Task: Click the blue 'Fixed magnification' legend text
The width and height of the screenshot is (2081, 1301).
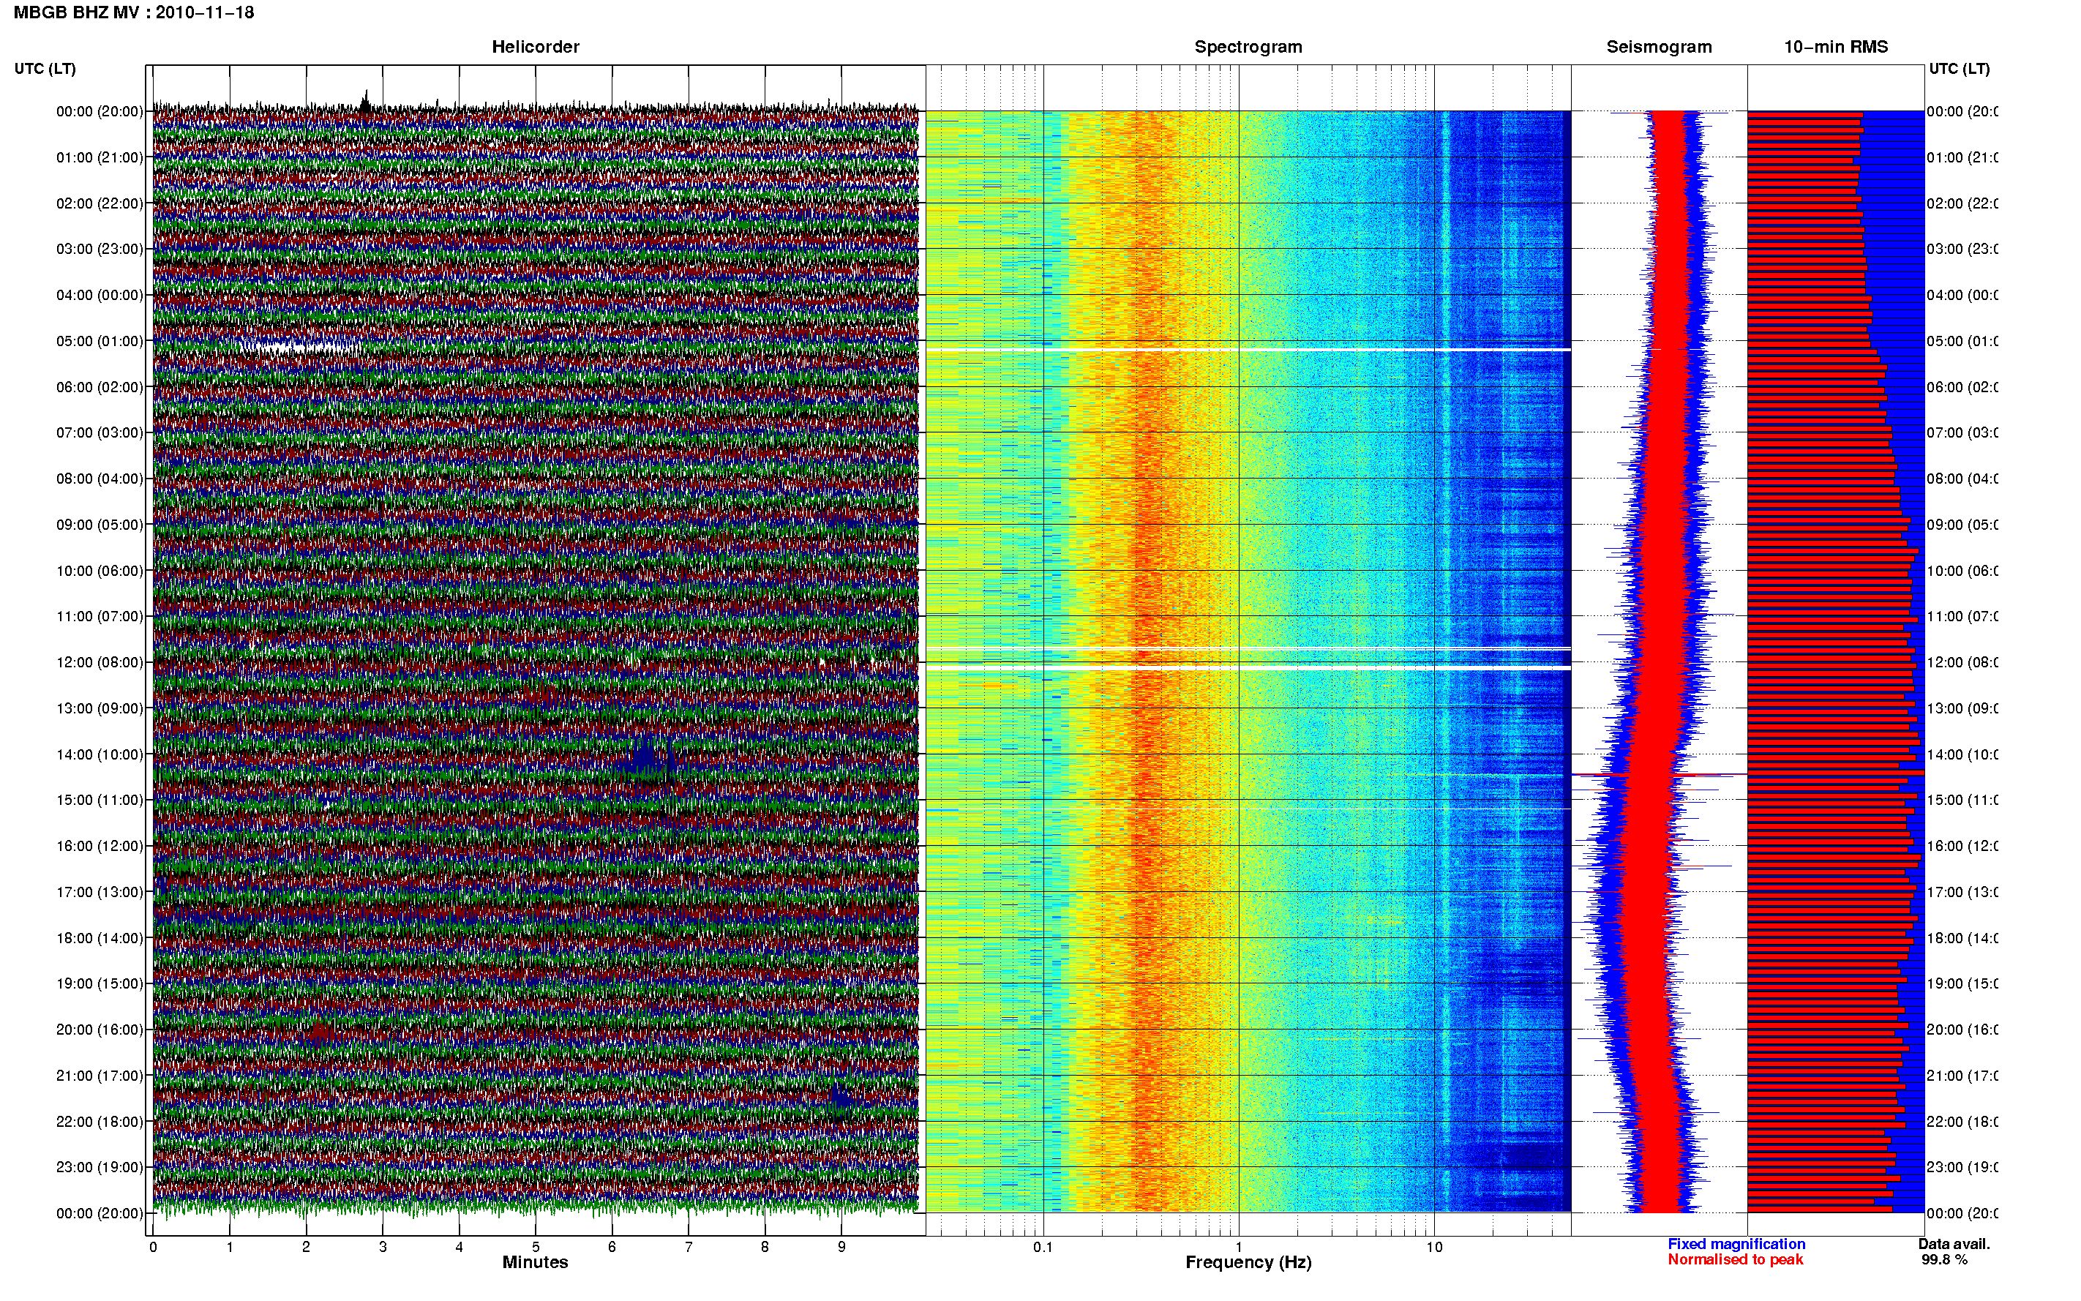Action: [x=1736, y=1244]
